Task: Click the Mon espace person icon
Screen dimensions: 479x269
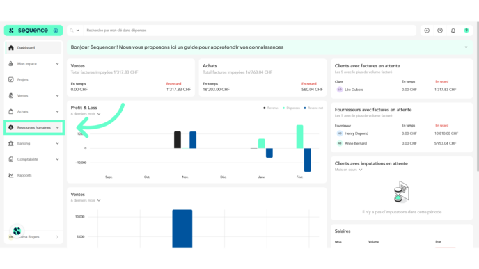Action: click(11, 64)
